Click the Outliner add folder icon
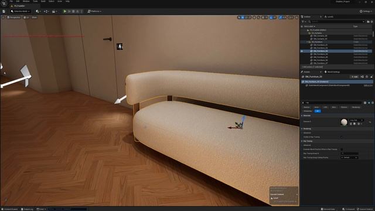The image size is (375, 211). [368, 22]
